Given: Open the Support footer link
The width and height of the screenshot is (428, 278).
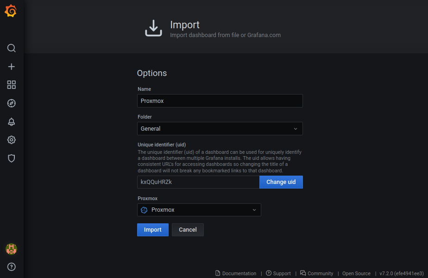Looking at the screenshot, I should [x=278, y=273].
